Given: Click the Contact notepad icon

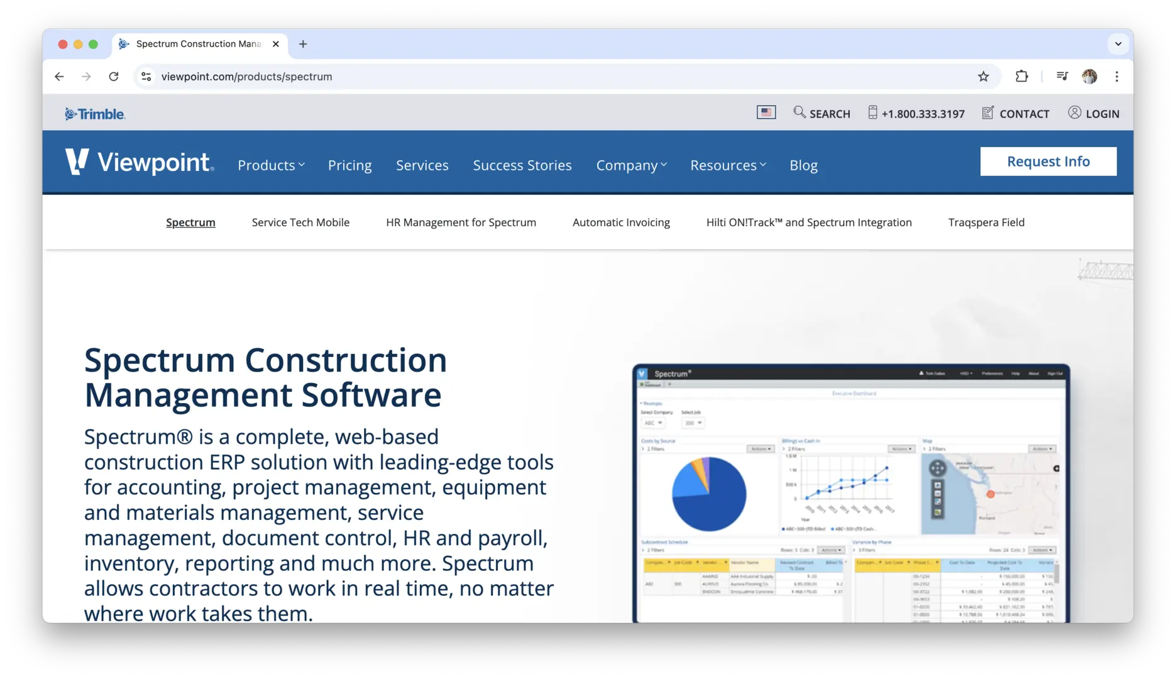Looking at the screenshot, I should (x=988, y=113).
